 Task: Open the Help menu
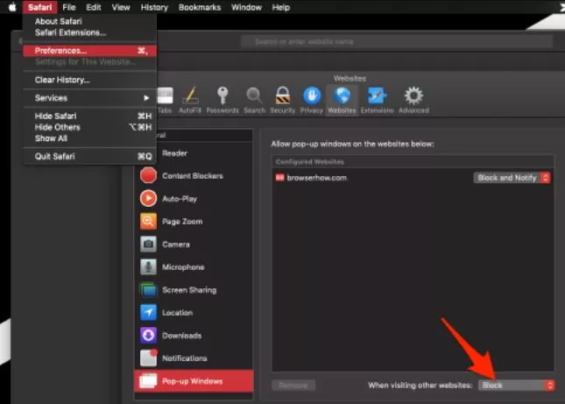(x=280, y=7)
